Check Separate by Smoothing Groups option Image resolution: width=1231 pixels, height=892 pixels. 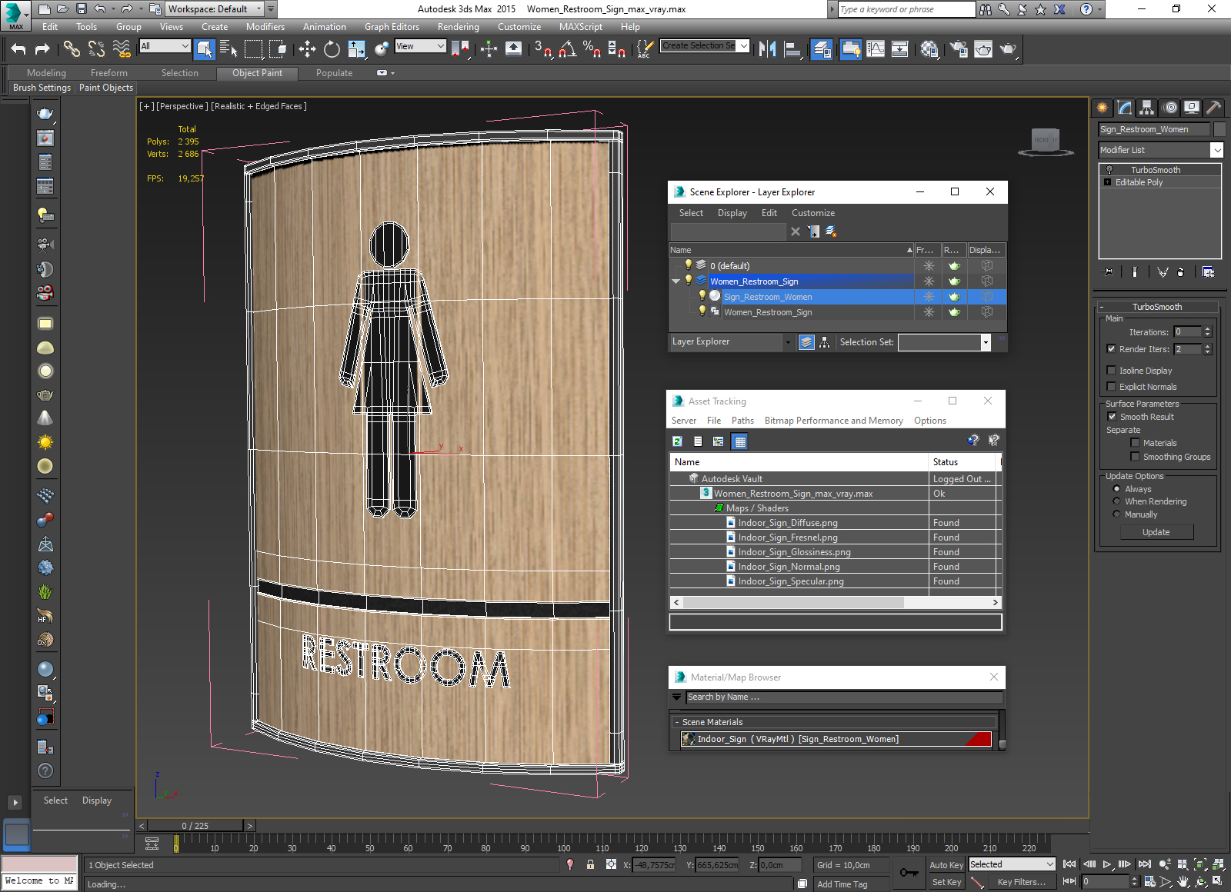(x=1135, y=457)
